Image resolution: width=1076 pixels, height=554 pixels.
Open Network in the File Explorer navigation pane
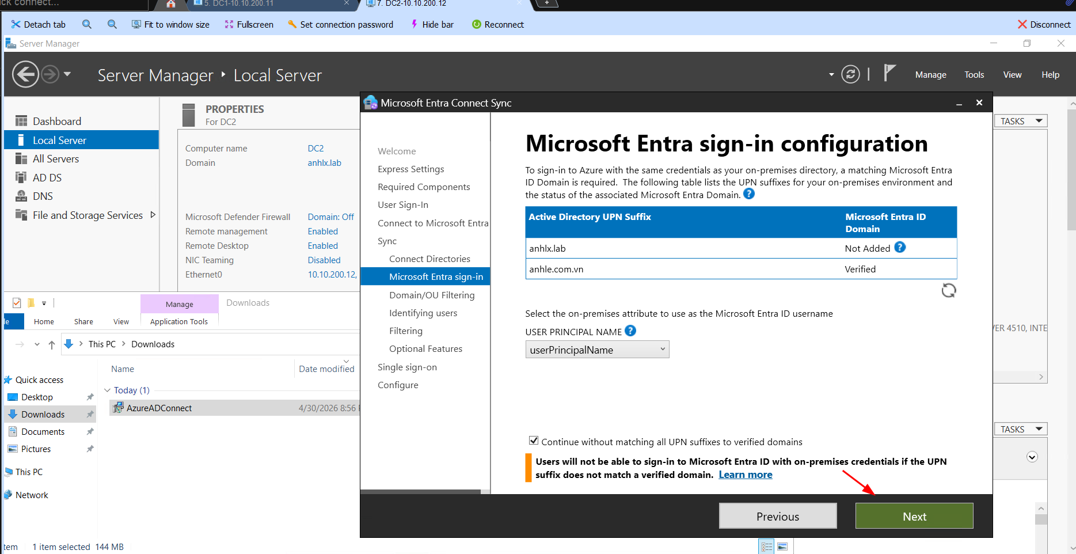pos(32,495)
